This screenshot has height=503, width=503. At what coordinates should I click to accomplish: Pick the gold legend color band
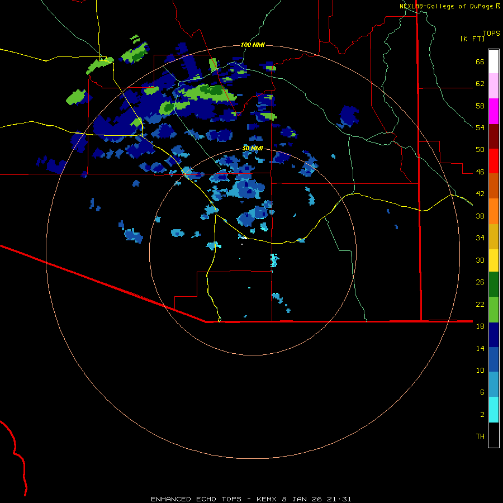pyautogui.click(x=493, y=237)
